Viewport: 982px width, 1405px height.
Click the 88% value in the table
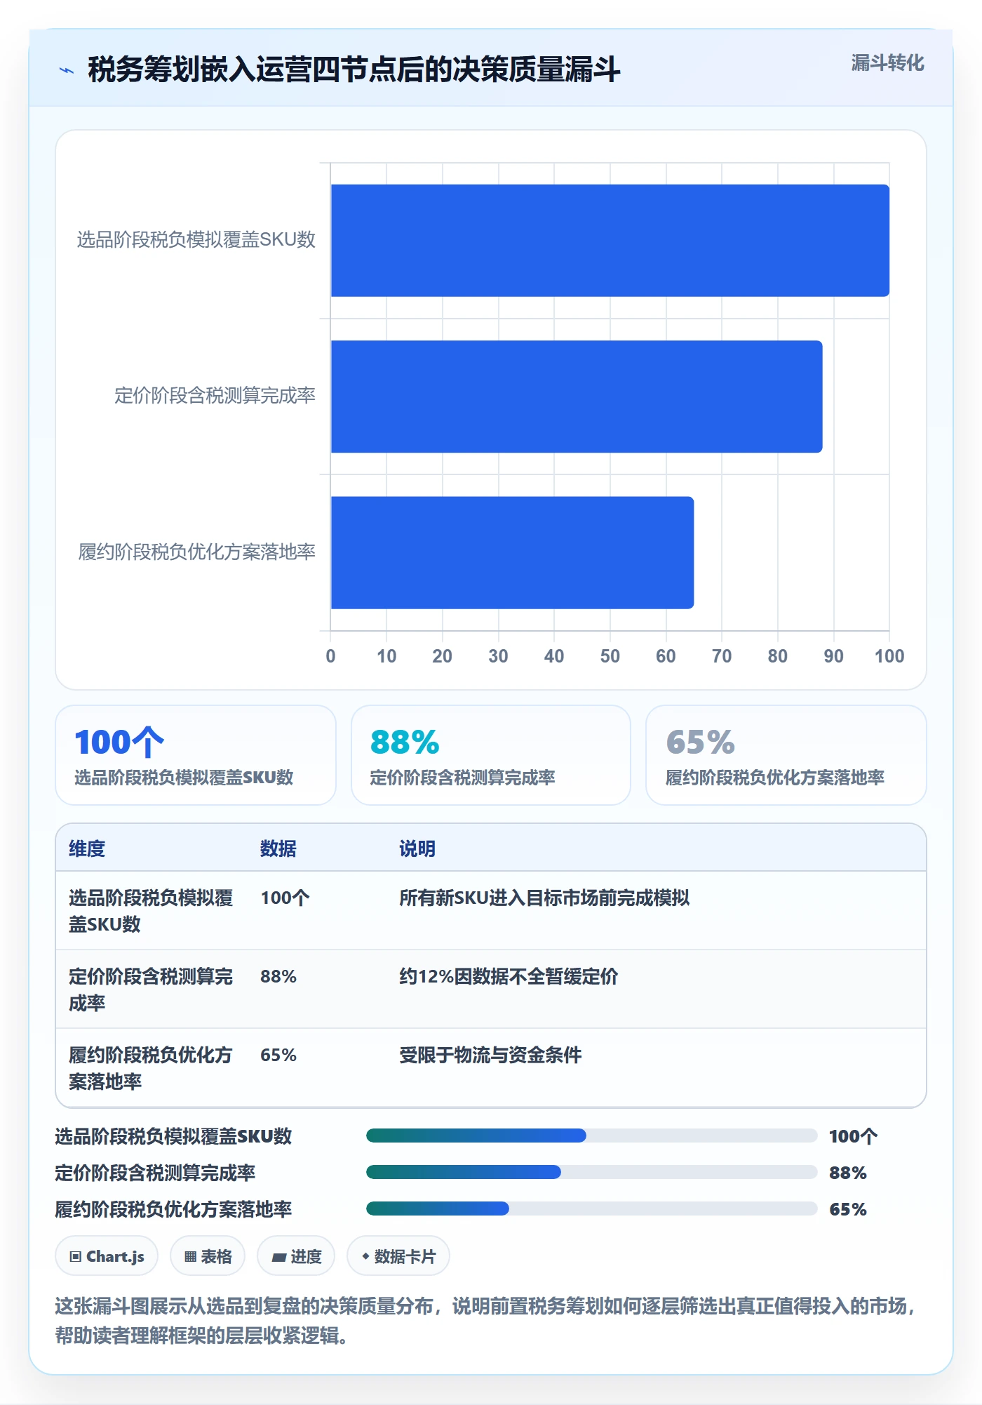pos(278,976)
